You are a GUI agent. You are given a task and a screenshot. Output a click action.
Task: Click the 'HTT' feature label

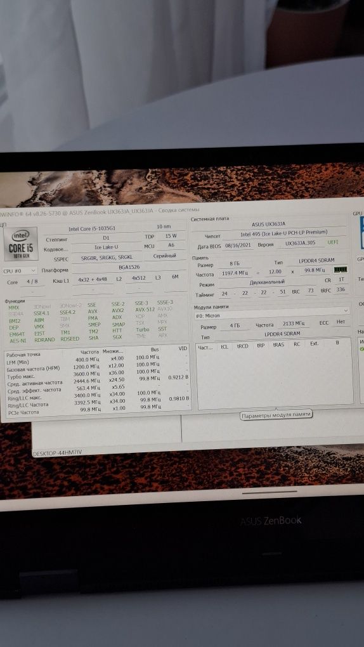(x=117, y=331)
